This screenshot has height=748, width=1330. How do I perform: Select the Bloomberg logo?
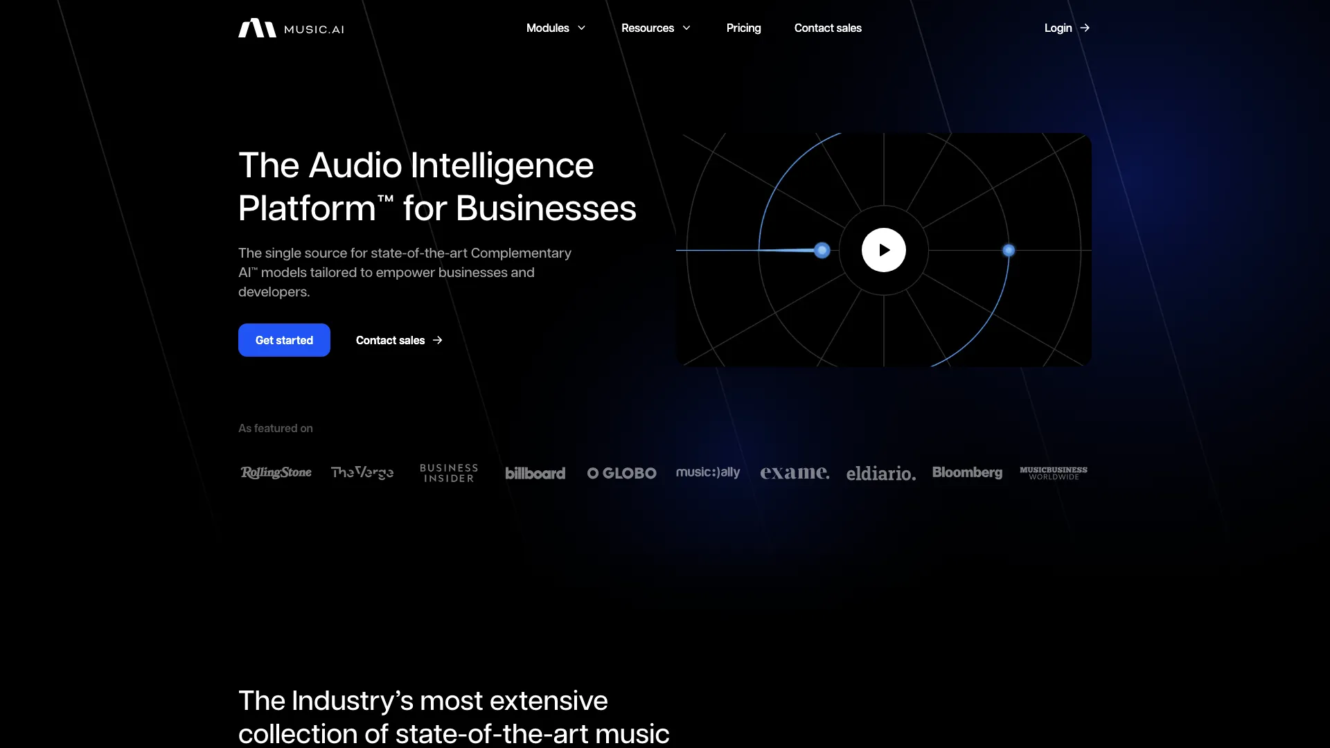967,472
